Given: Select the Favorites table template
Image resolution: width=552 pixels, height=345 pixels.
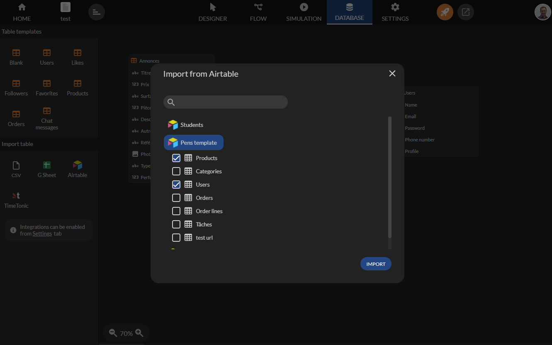Looking at the screenshot, I should [47, 88].
